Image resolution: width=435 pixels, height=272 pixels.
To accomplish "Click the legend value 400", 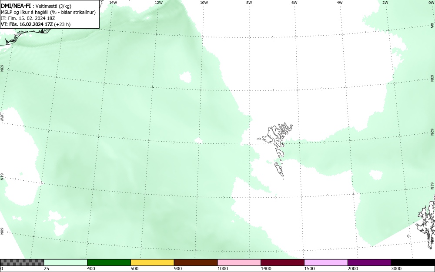I will click(91, 269).
